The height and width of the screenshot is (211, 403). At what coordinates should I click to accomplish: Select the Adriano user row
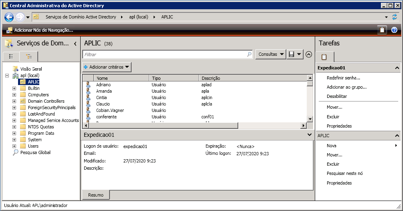click(194, 85)
